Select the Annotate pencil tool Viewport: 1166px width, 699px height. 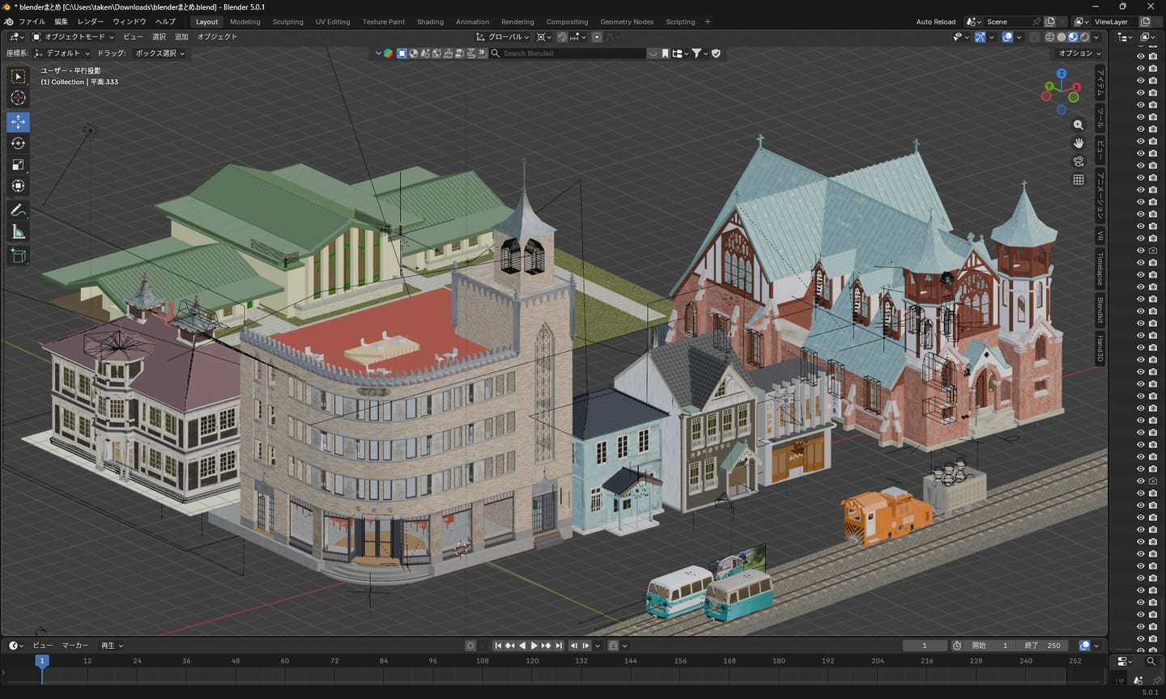(18, 210)
